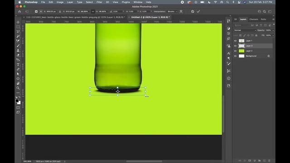The width and height of the screenshot is (290, 163).
Task: Go to the Home screen
Action: pyautogui.click(x=19, y=11)
